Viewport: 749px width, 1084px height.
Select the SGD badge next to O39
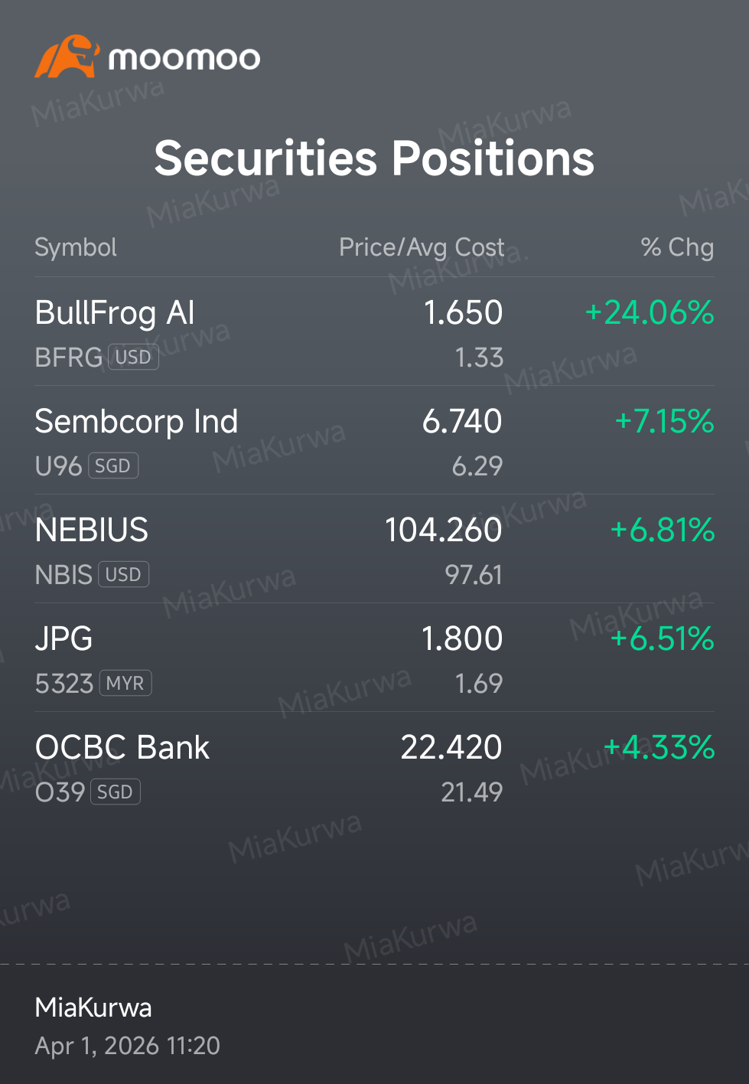[116, 792]
